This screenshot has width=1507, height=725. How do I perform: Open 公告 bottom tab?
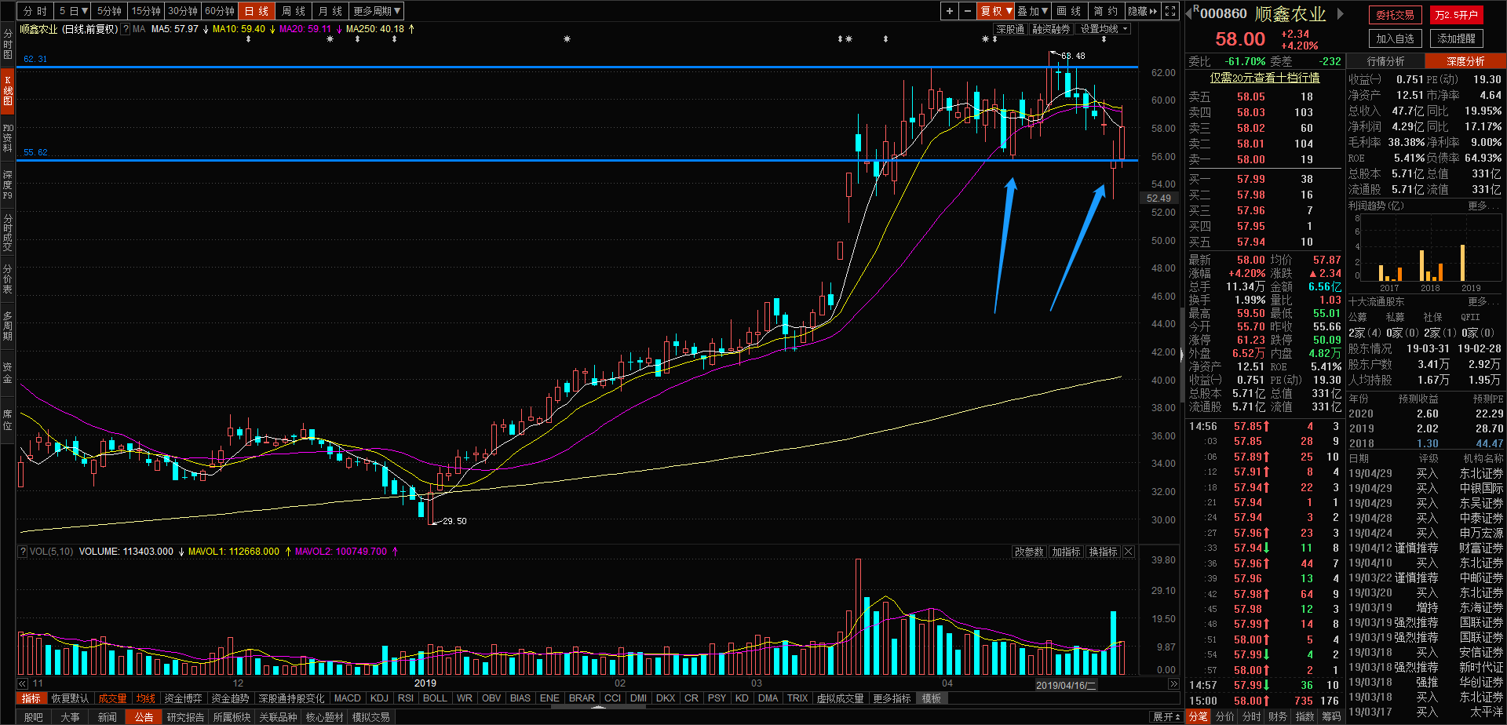(x=144, y=717)
